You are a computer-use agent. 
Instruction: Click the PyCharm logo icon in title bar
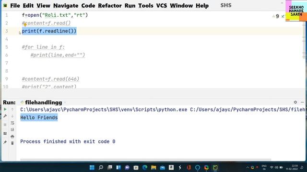pyautogui.click(x=5, y=5)
